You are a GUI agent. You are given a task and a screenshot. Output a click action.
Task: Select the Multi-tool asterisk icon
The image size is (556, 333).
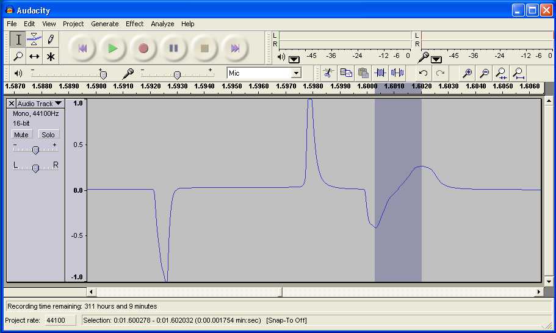[51, 56]
